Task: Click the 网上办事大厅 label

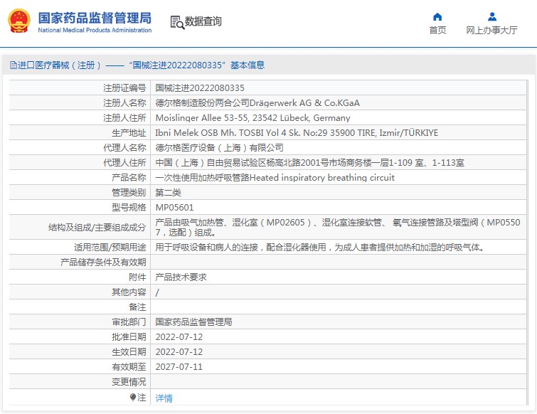Action: coord(491,30)
